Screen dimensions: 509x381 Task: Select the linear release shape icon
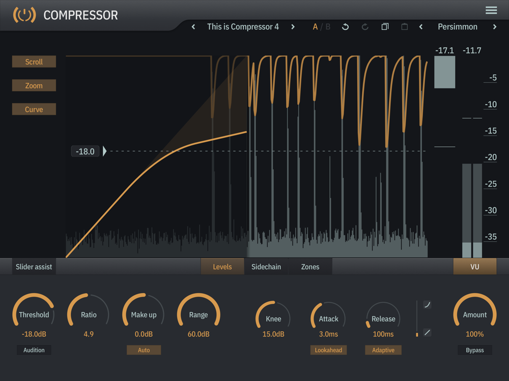pos(428,332)
